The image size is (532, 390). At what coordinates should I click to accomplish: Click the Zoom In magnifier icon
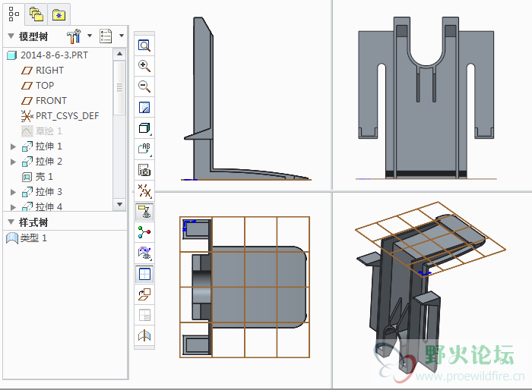click(144, 66)
